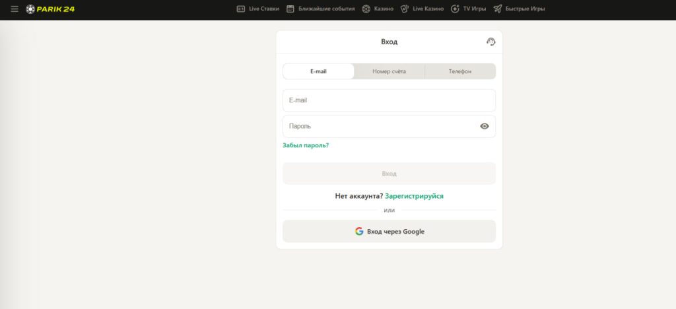Viewport: 676px width, 309px height.
Task: Open Live Ставки menu item
Action: tap(258, 9)
